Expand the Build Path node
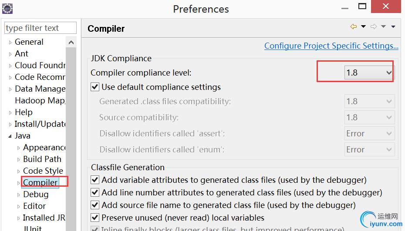Image resolution: width=405 pixels, height=231 pixels. pyautogui.click(x=19, y=159)
